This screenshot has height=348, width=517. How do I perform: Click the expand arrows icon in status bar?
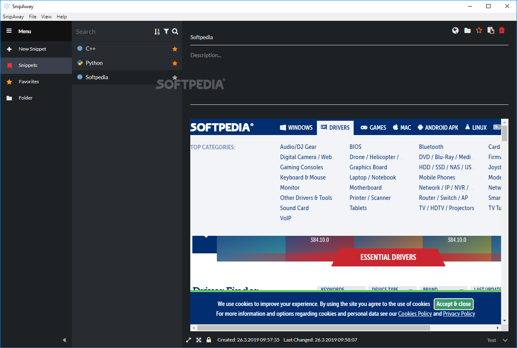click(189, 340)
